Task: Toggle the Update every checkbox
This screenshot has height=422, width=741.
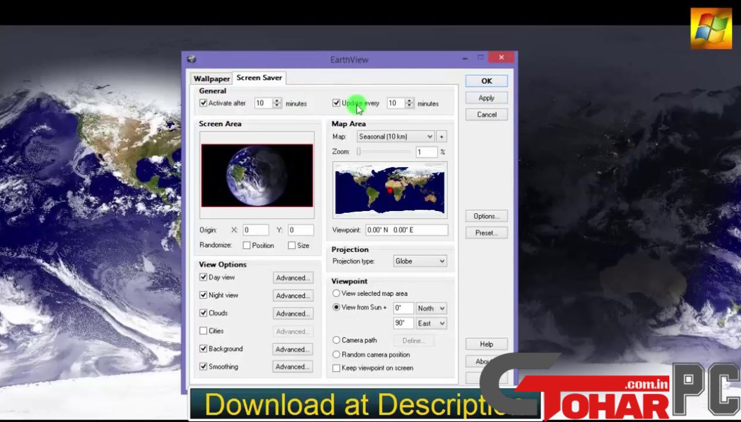Action: [336, 103]
